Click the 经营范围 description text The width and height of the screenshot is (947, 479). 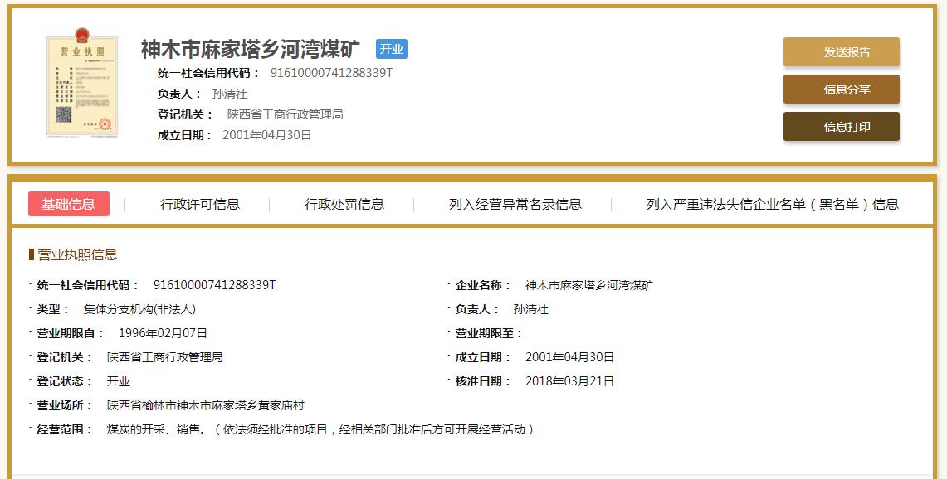(x=320, y=429)
